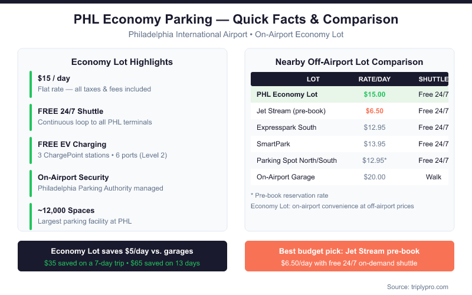
Task: Click the Nearby Off-Airport Lot Comparison heading
Action: (349, 62)
